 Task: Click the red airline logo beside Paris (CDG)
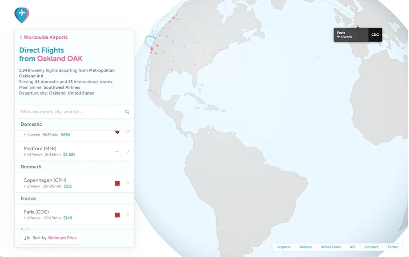pos(117,215)
